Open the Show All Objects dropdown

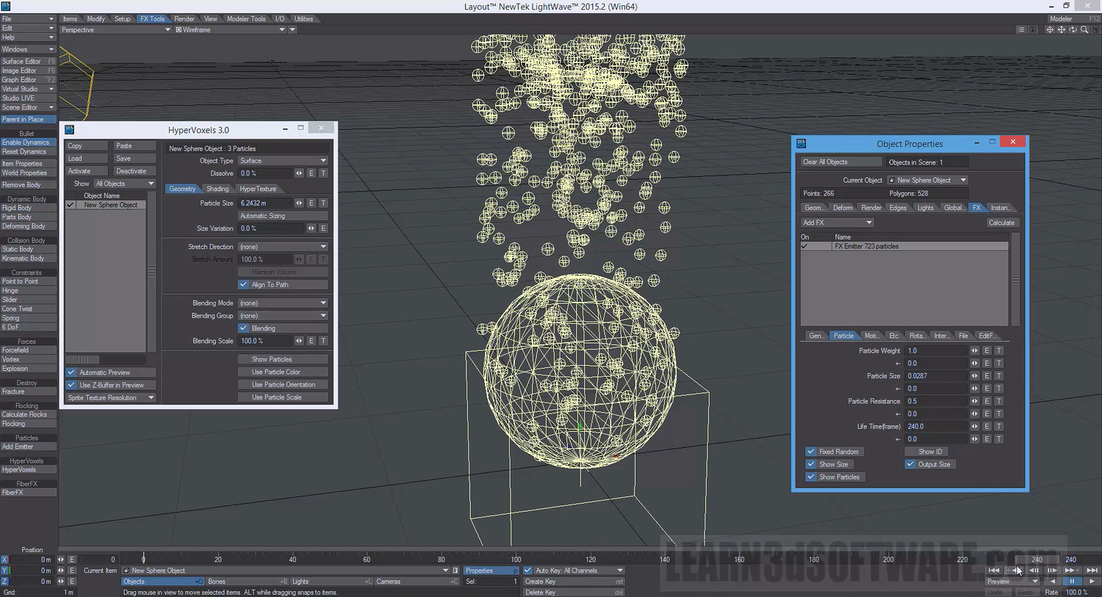(x=124, y=184)
